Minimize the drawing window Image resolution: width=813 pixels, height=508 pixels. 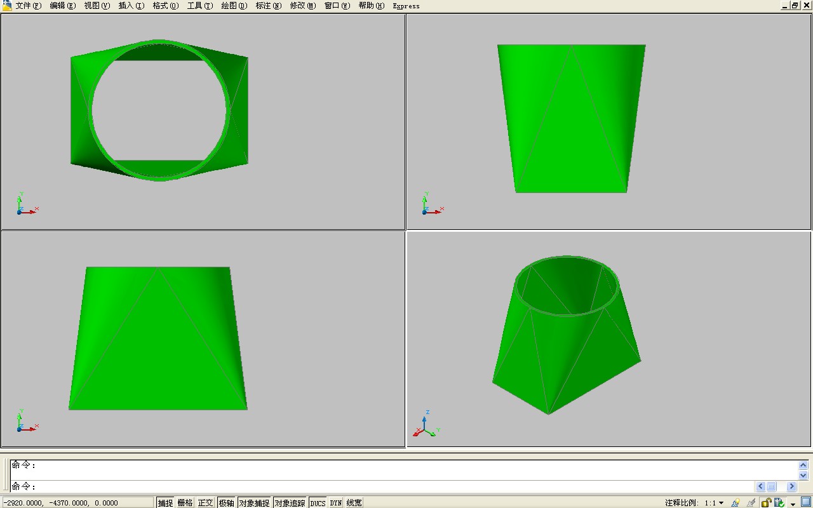tap(785, 5)
